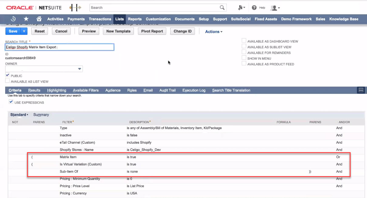Go to the Home house icon

pyautogui.click(x=39, y=19)
